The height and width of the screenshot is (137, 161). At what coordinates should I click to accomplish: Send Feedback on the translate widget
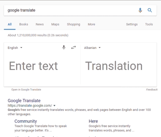(152, 90)
